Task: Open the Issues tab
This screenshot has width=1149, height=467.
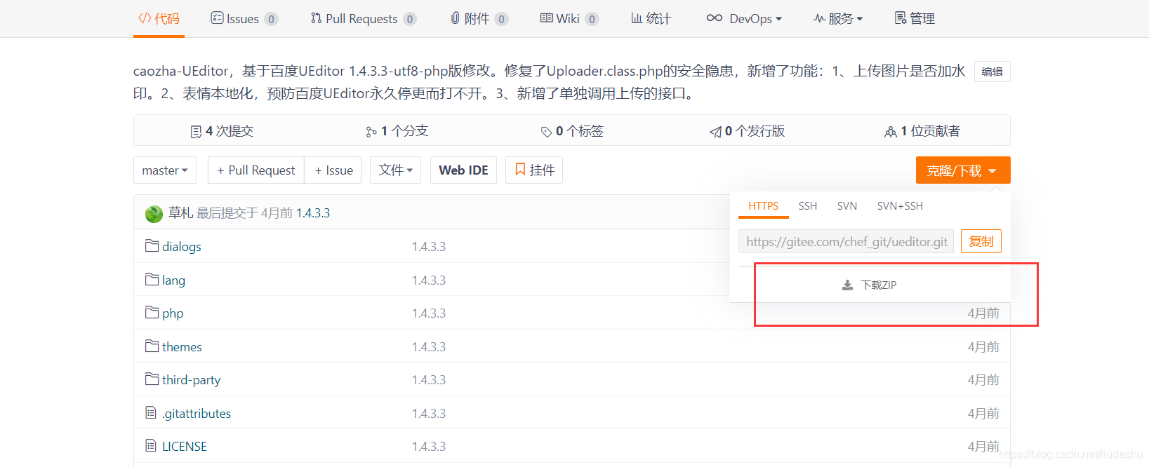Action: pos(244,18)
